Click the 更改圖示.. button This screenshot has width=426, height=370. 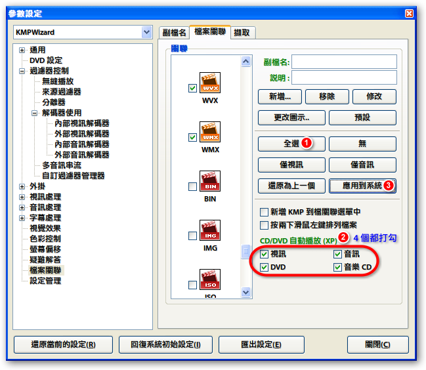click(291, 117)
